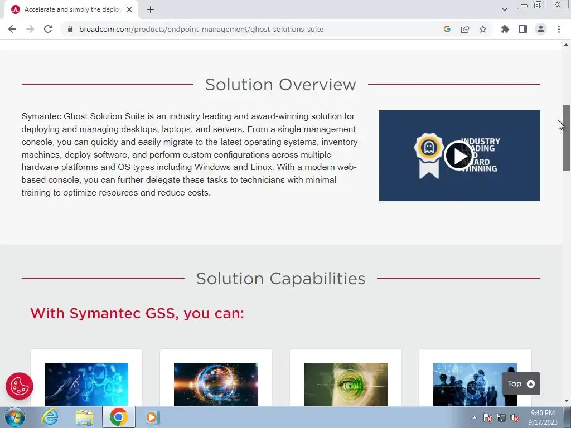The height and width of the screenshot is (428, 571).
Task: Switch to Chrome in taskbar
Action: pyautogui.click(x=119, y=417)
